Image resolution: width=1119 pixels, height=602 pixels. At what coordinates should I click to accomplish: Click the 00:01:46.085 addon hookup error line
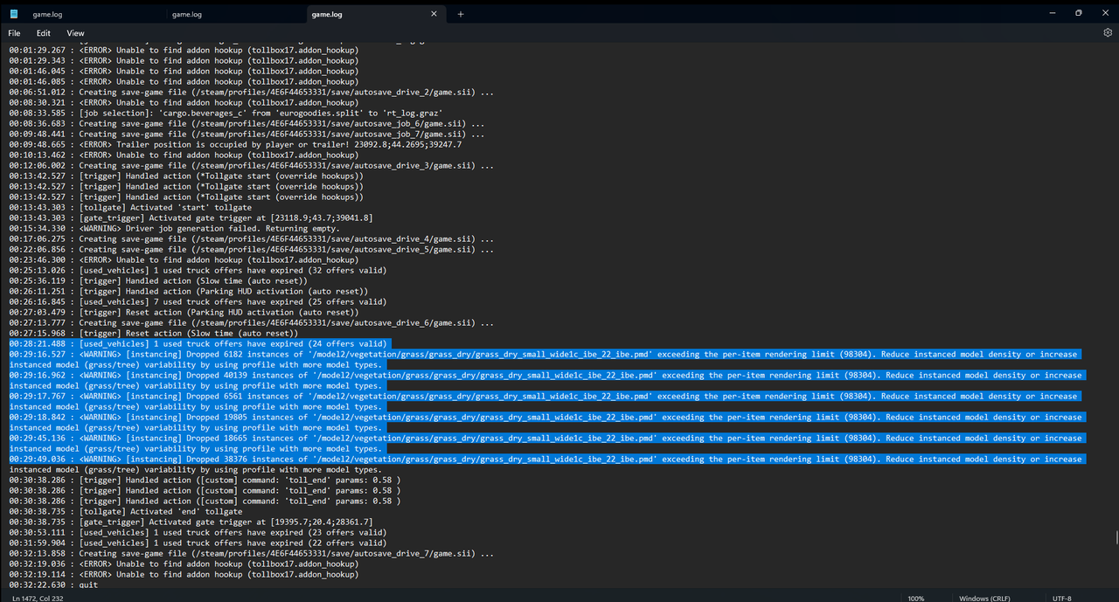184,81
